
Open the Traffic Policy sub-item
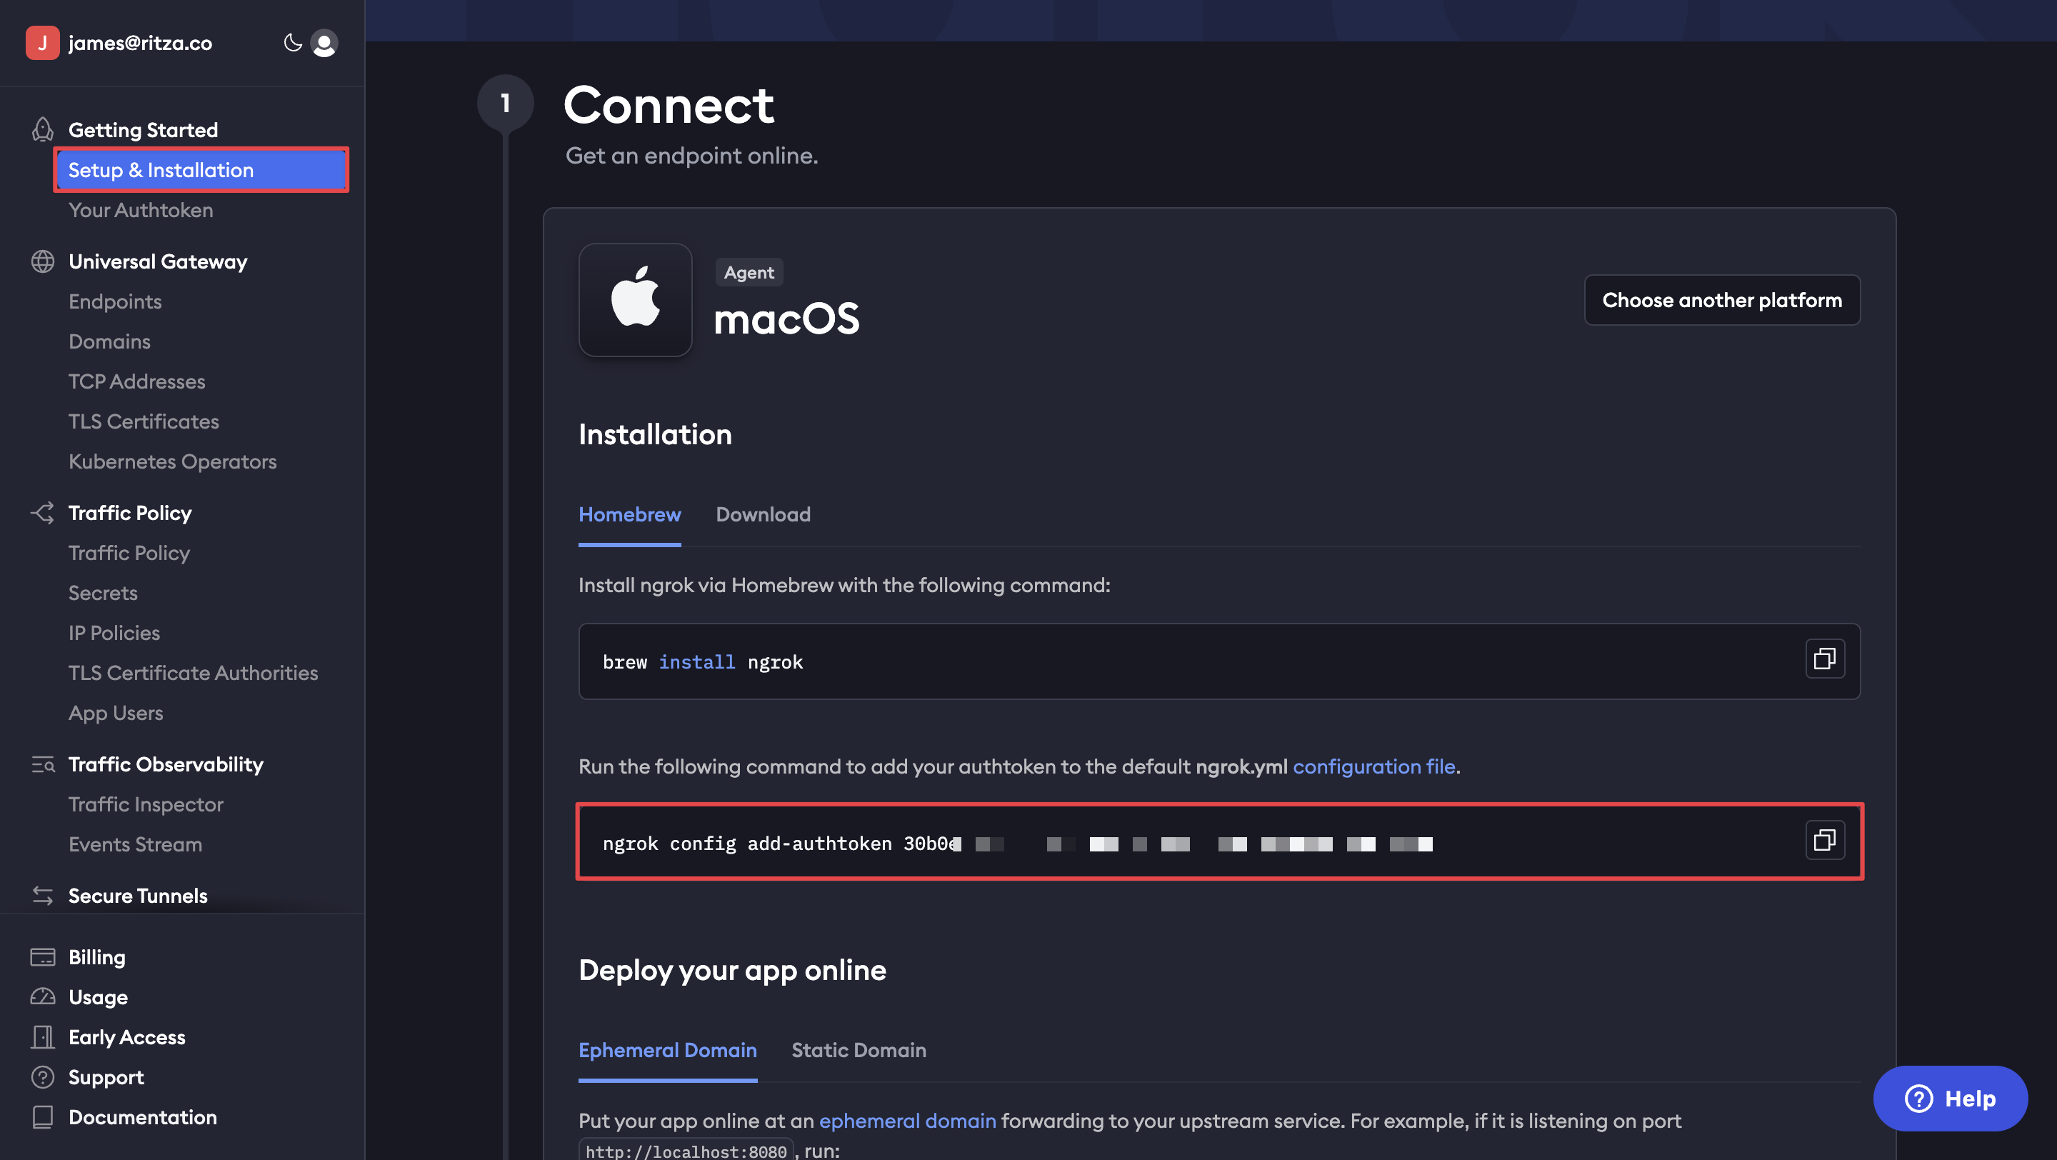coord(129,554)
